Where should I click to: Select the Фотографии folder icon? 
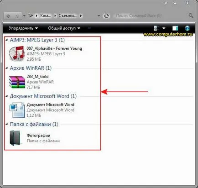15,138
